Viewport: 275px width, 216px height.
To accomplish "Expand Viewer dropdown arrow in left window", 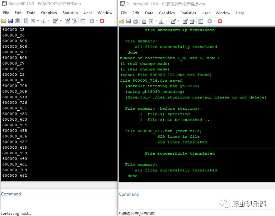I will (38, 21).
